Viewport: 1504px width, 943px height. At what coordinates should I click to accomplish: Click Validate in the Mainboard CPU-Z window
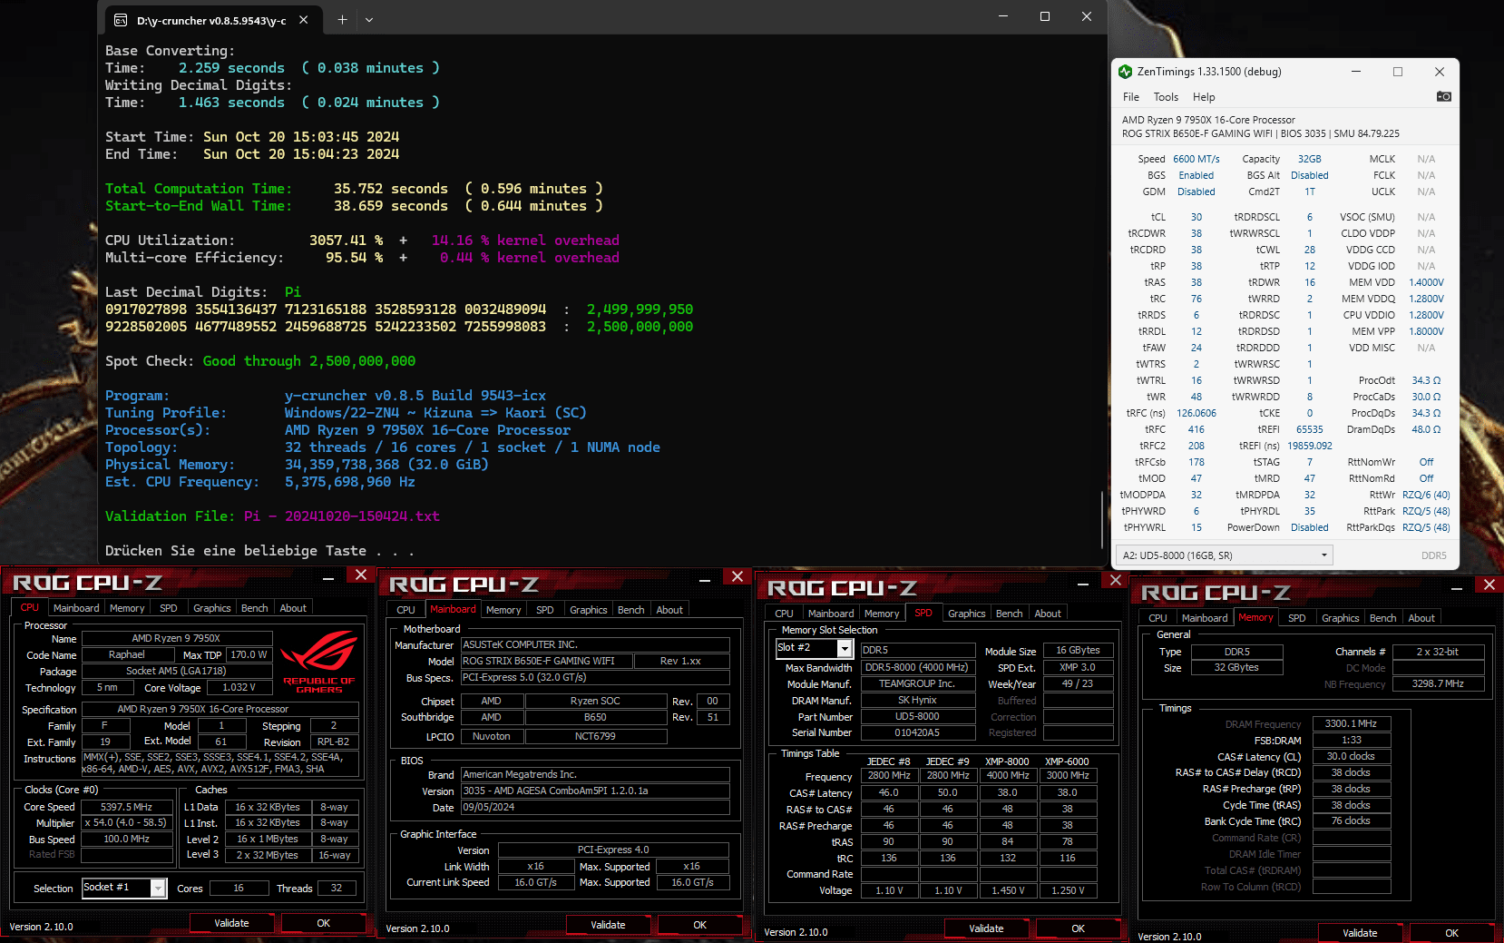click(x=608, y=925)
